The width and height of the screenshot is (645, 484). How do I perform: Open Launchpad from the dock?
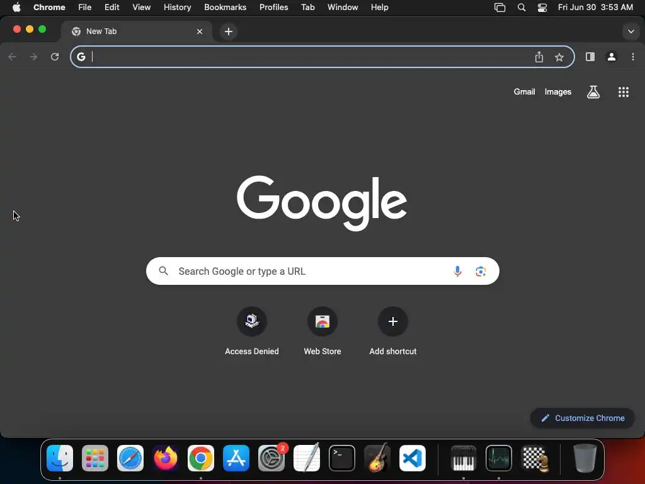coord(95,458)
